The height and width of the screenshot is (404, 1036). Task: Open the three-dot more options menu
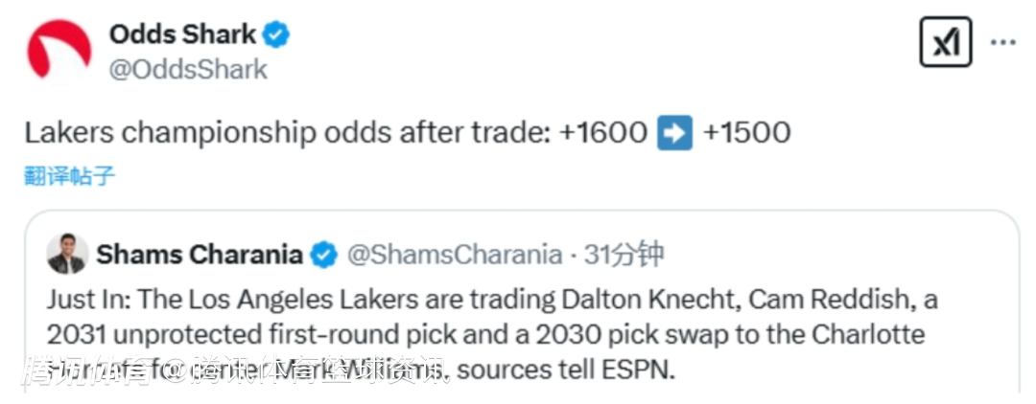tap(1002, 43)
